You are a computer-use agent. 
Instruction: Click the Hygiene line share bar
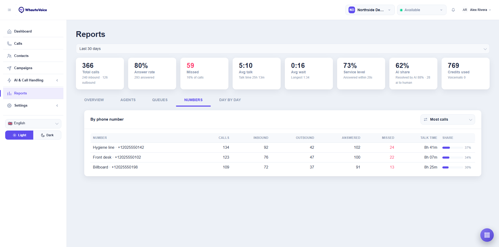[x=452, y=148]
